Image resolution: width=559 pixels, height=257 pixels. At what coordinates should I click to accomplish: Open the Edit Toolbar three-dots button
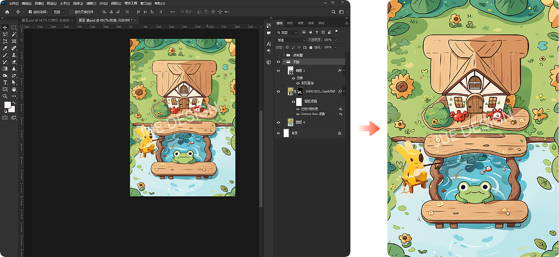(x=14, y=96)
